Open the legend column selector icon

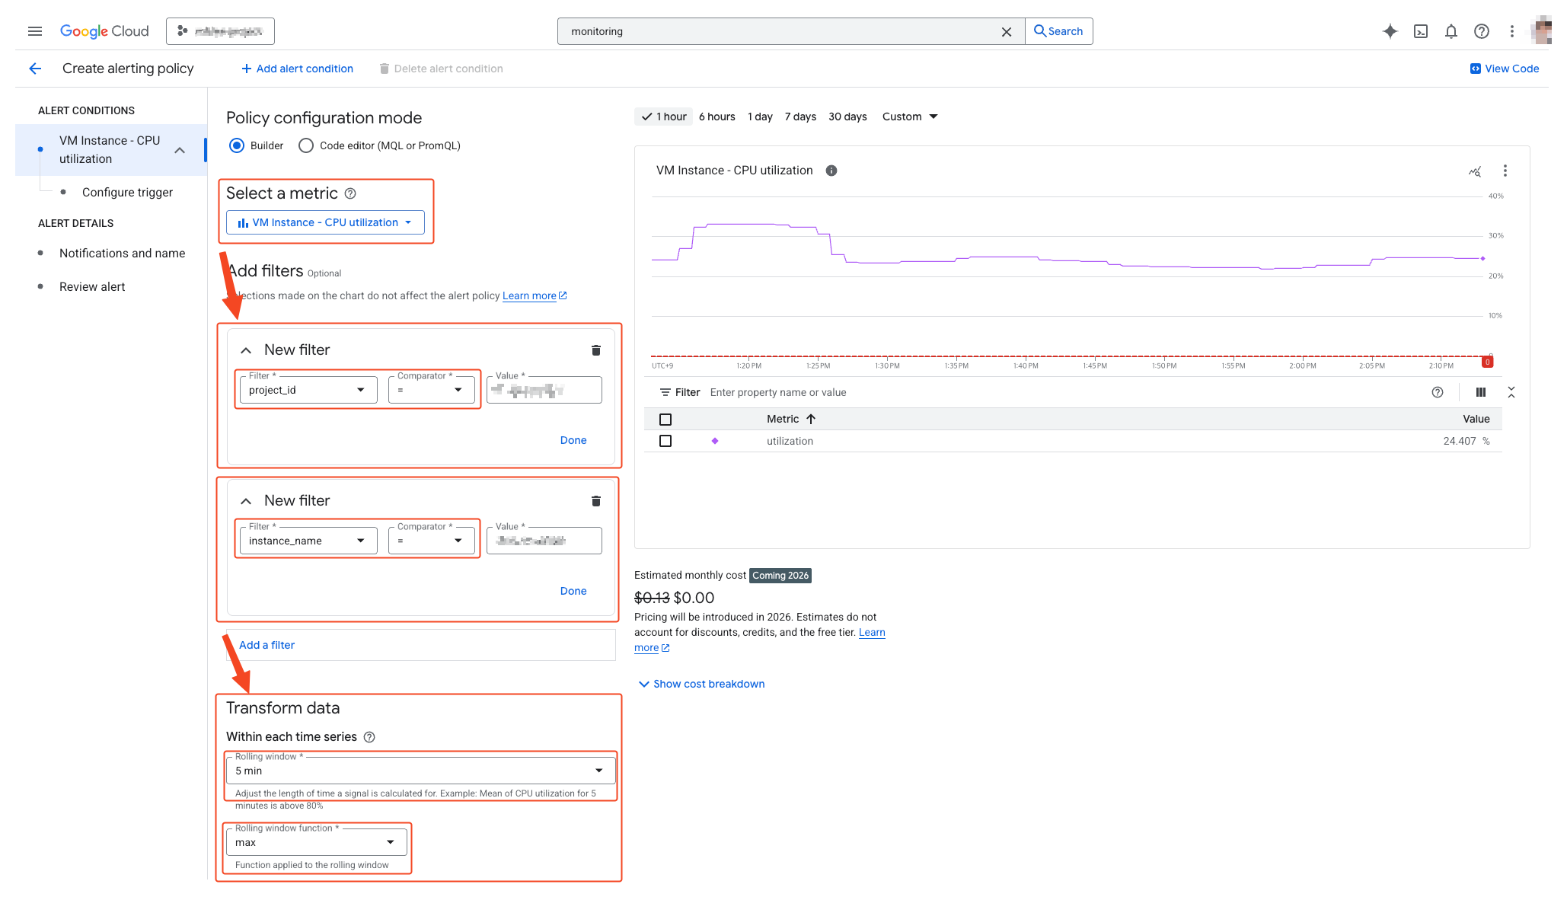pos(1480,392)
